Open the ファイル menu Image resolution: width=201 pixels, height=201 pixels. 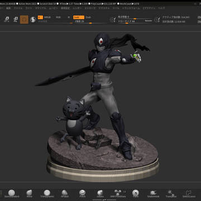[18, 8]
